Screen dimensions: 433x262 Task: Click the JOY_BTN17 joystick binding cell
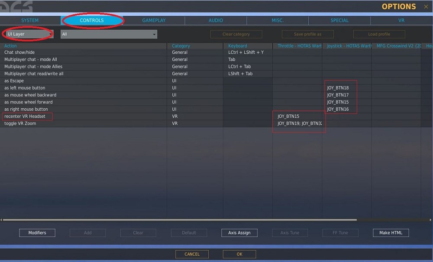347,95
